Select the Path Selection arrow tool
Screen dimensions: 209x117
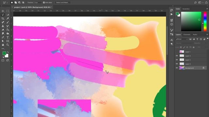[x=3, y=41]
